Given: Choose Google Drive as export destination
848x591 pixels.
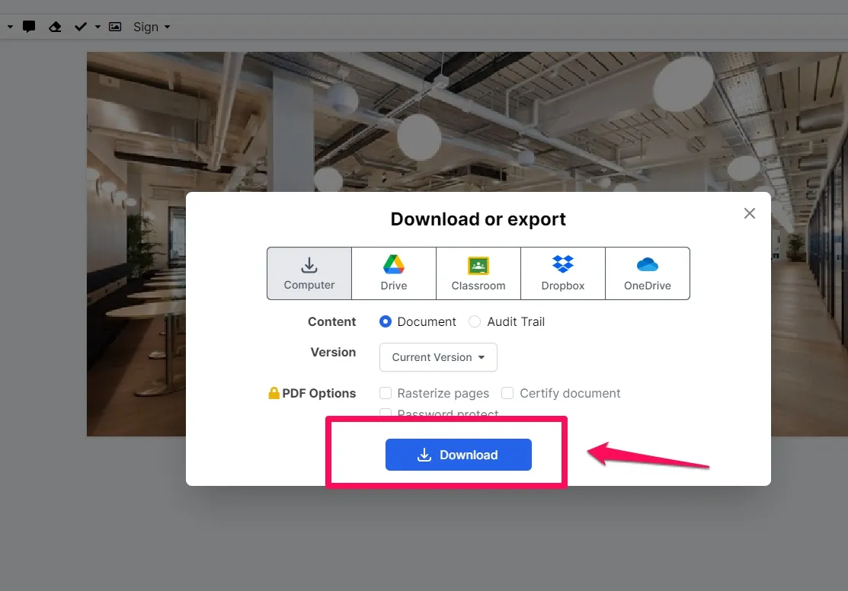Looking at the screenshot, I should 393,273.
